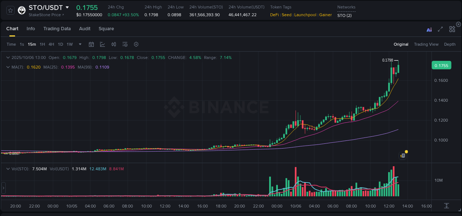Screen dimensions: 462x216
Task: Collapse the MA indicator row chevron
Action: click(8, 67)
